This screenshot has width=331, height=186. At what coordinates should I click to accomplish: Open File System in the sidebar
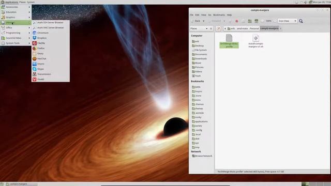click(199, 50)
